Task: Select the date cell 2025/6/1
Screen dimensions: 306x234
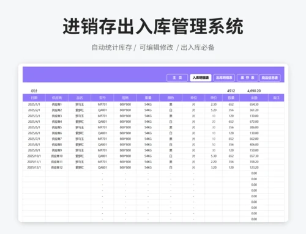Action: (34, 133)
